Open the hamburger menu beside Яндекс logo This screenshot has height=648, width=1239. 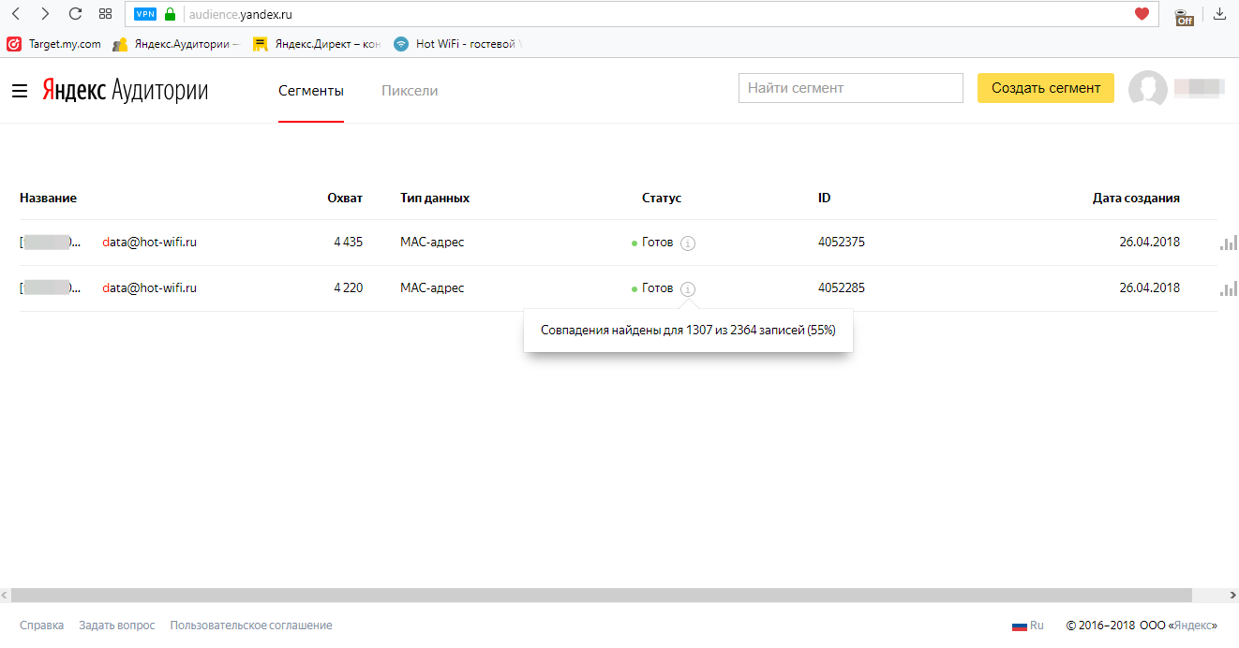pos(20,91)
